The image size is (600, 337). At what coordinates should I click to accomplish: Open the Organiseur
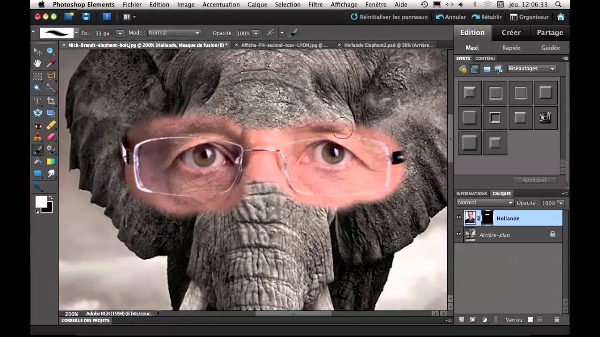[529, 17]
